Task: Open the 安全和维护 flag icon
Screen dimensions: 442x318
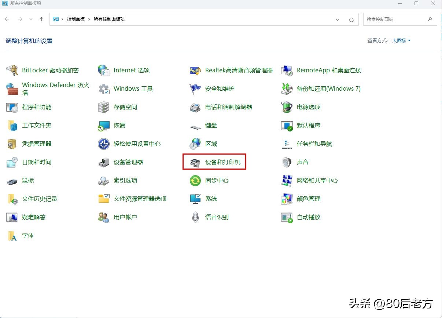Action: (x=195, y=88)
